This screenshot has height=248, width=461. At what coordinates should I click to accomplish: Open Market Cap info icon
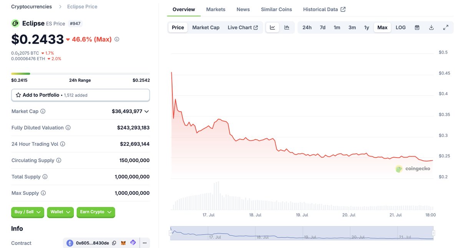click(x=43, y=112)
